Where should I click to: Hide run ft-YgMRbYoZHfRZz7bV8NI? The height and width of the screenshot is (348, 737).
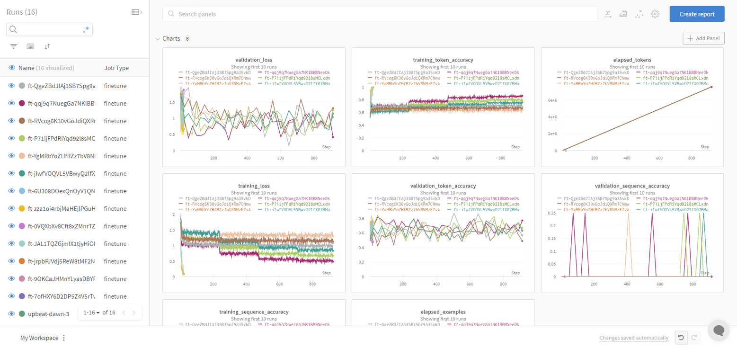[12, 156]
